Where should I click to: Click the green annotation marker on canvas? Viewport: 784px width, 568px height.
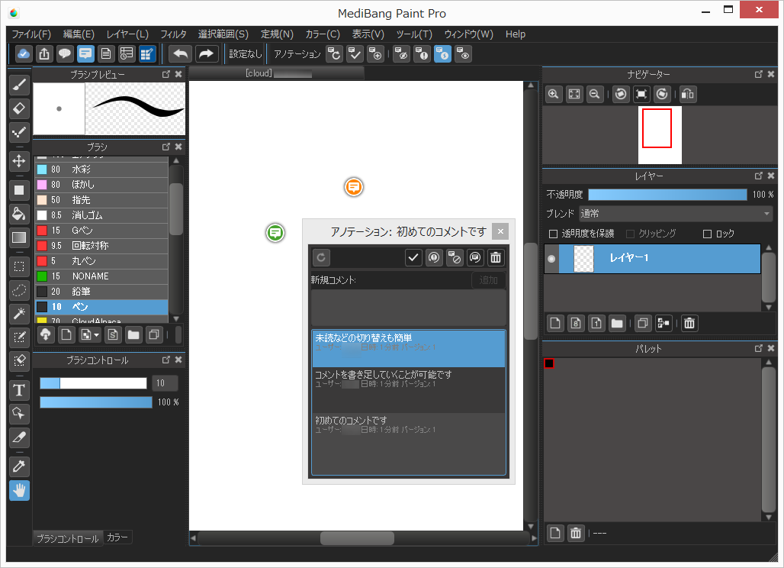[275, 233]
